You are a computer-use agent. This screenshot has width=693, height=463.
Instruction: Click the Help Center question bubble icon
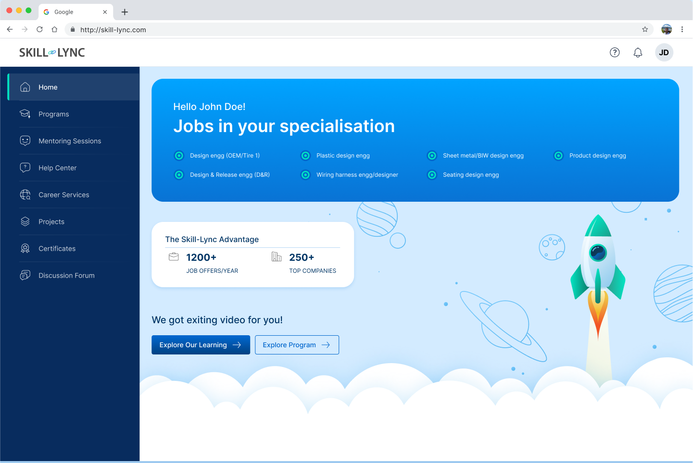coord(25,168)
